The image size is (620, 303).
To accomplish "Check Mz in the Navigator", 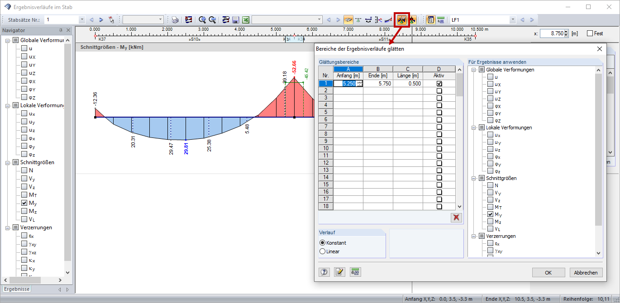I will pos(24,211).
